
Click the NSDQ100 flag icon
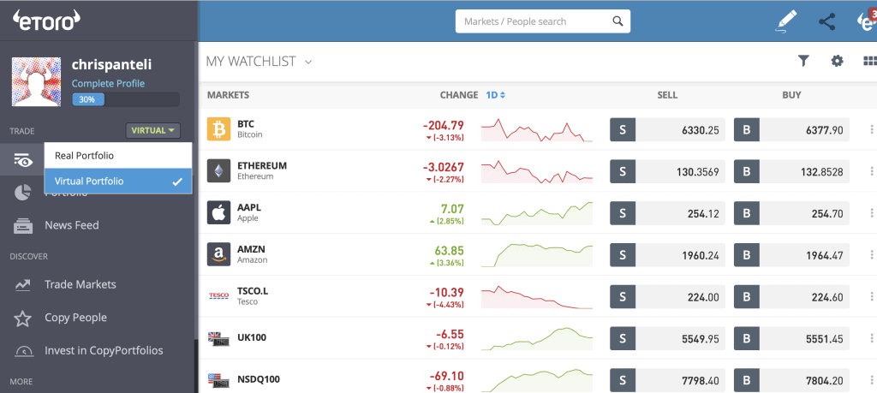click(218, 379)
